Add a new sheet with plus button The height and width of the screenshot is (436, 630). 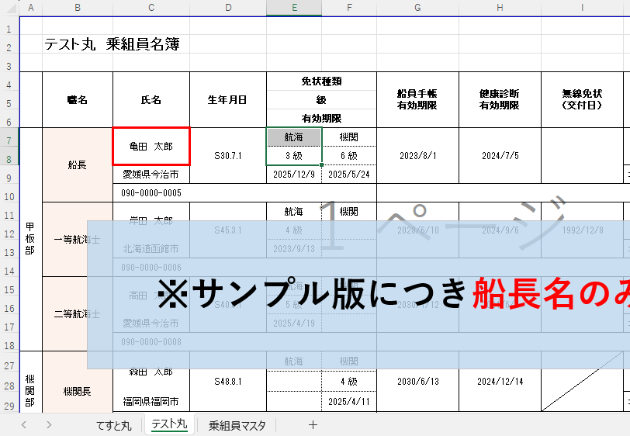313,424
